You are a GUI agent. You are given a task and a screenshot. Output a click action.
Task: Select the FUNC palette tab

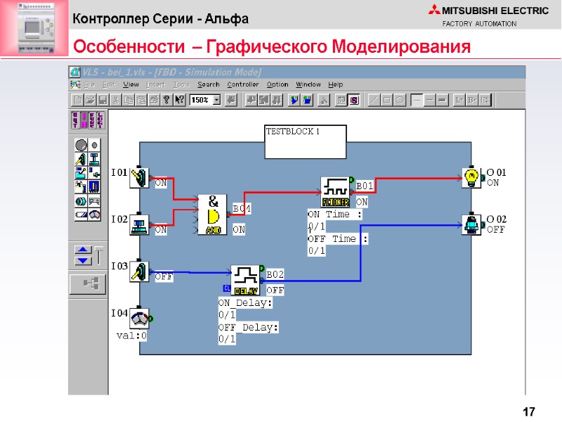coord(92,120)
